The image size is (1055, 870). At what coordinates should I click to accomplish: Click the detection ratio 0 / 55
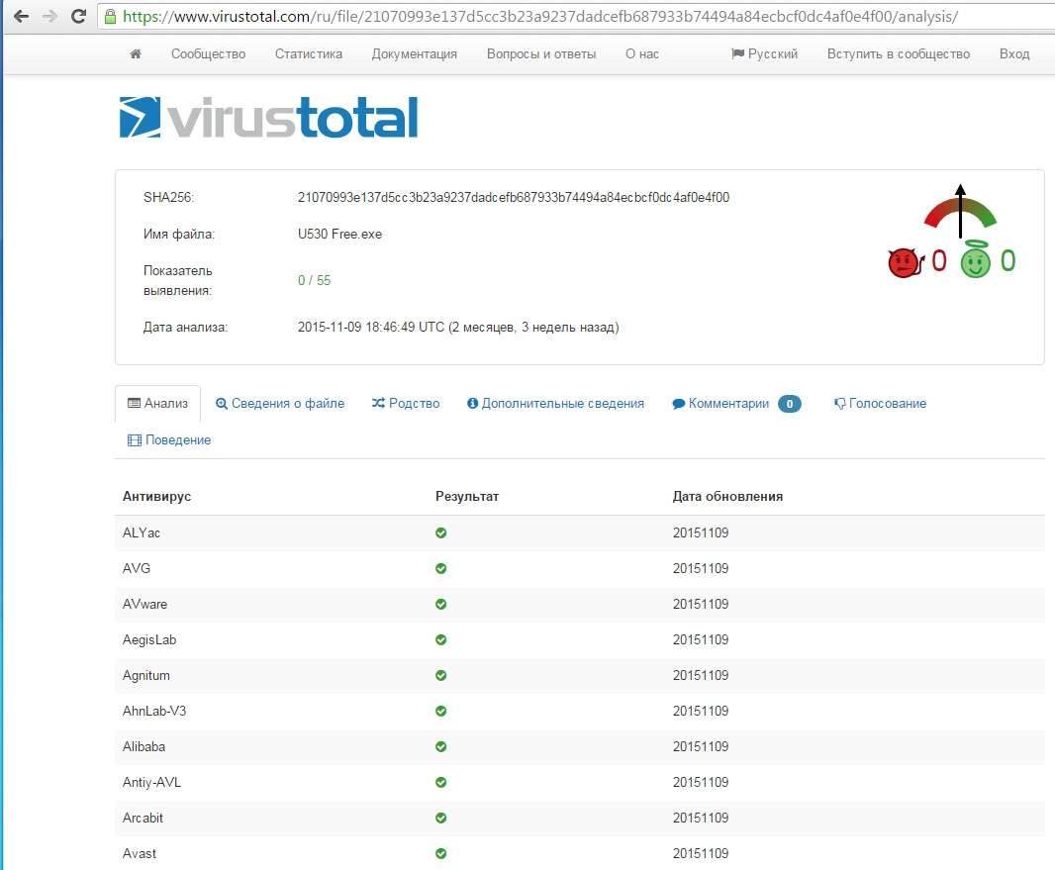click(x=314, y=280)
